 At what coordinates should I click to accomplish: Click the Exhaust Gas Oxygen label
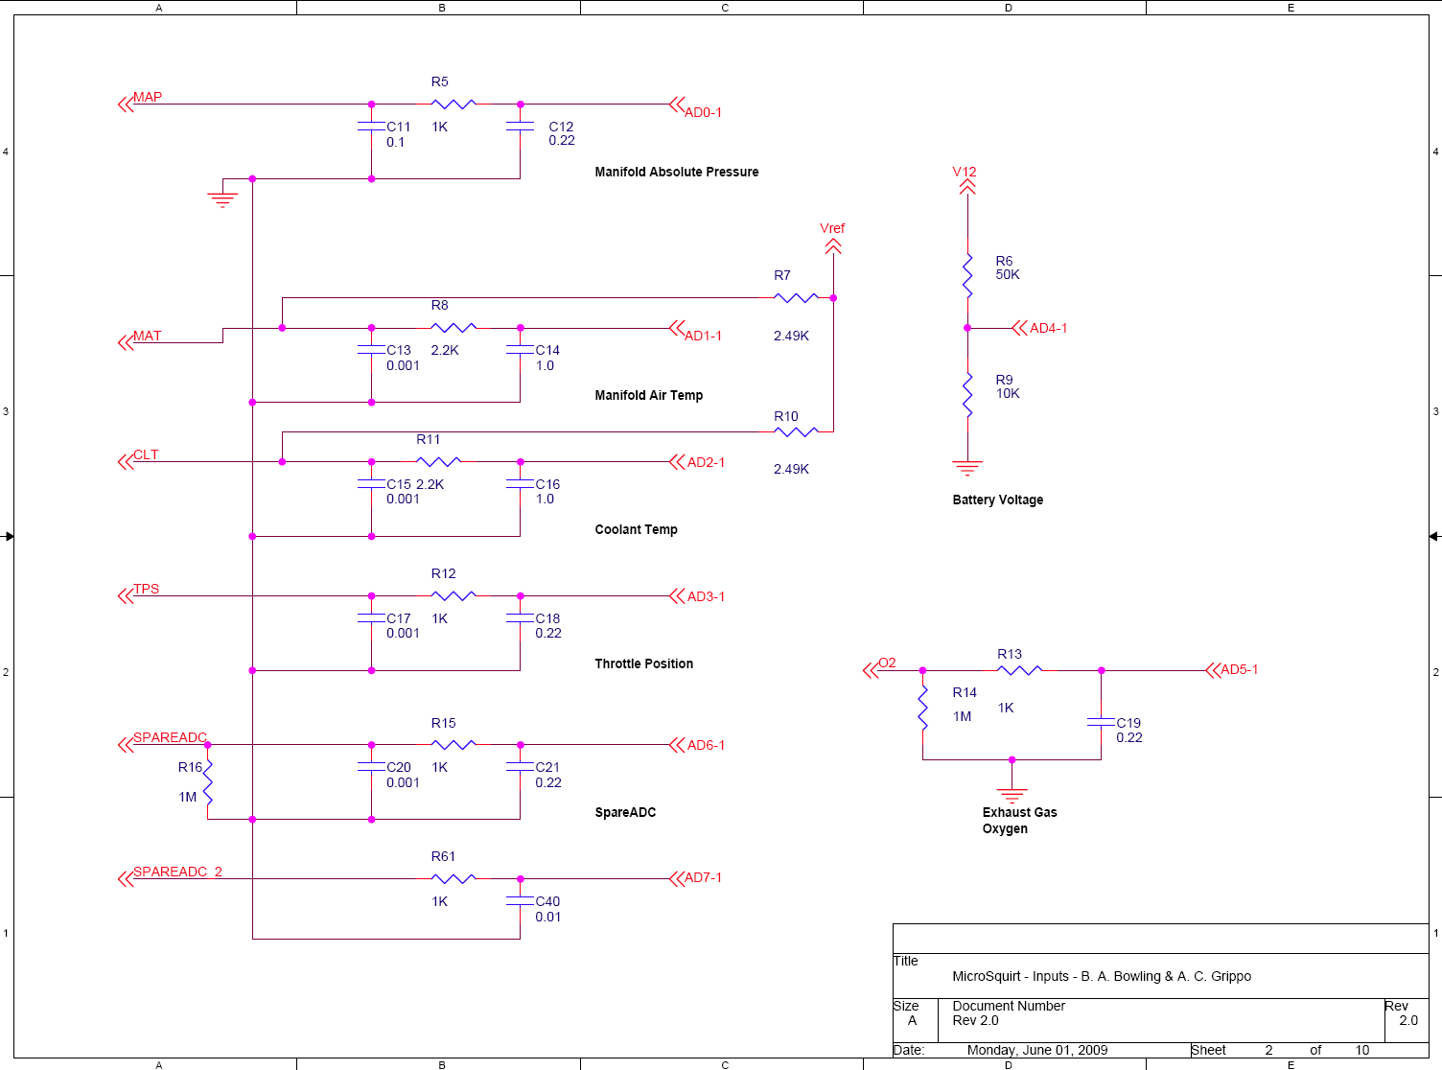1019,820
